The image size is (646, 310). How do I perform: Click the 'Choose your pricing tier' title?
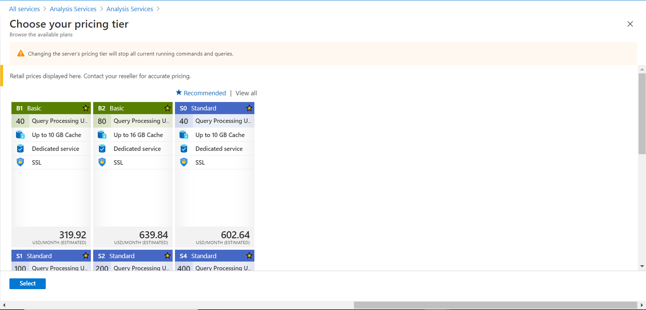click(x=69, y=24)
